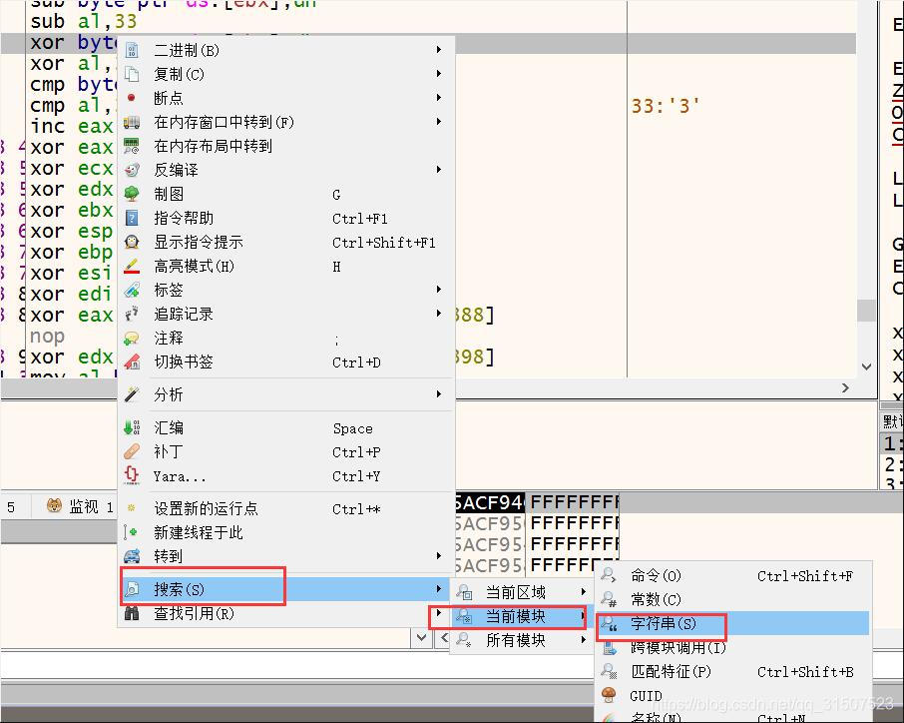
Task: Click the bookmark (切换书签) icon
Action: (x=132, y=361)
